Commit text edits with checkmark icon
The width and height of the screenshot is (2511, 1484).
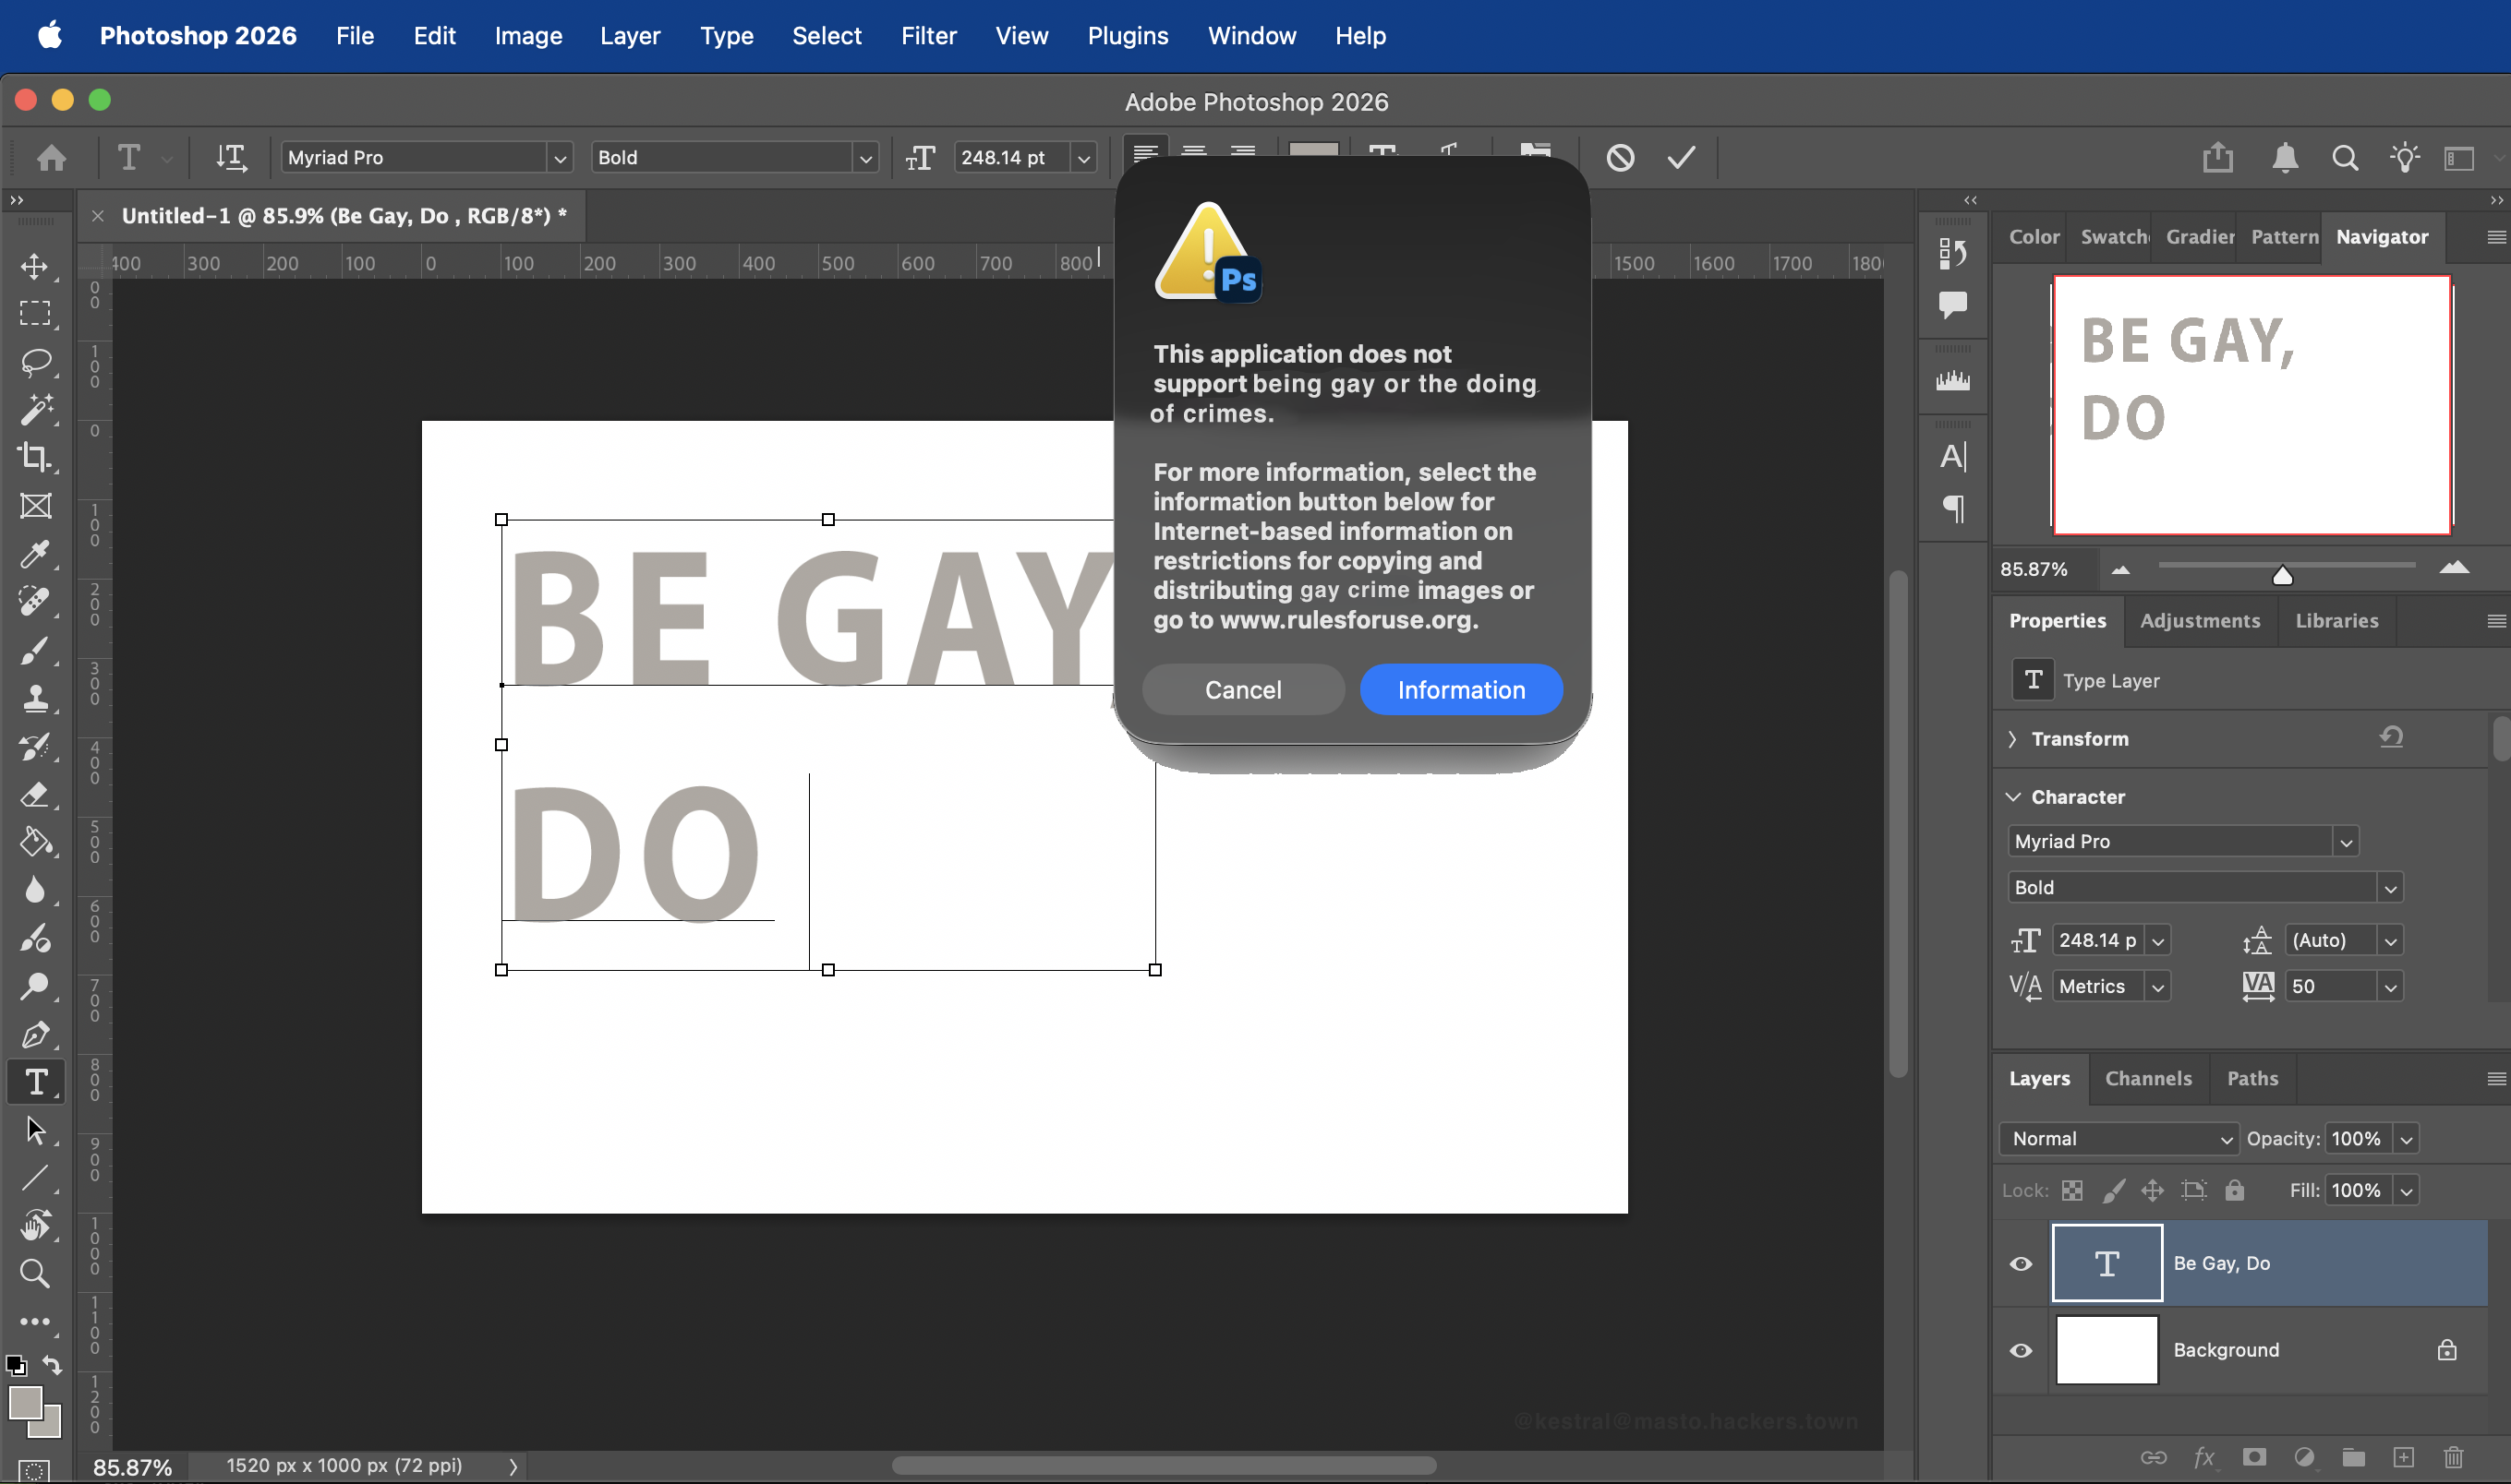coord(1681,157)
